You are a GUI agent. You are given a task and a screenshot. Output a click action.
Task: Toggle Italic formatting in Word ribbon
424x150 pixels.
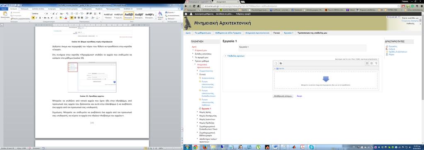pos(36,18)
